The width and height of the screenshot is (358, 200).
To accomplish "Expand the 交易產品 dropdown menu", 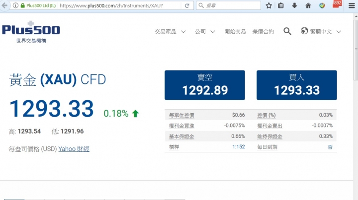I will tap(170, 31).
